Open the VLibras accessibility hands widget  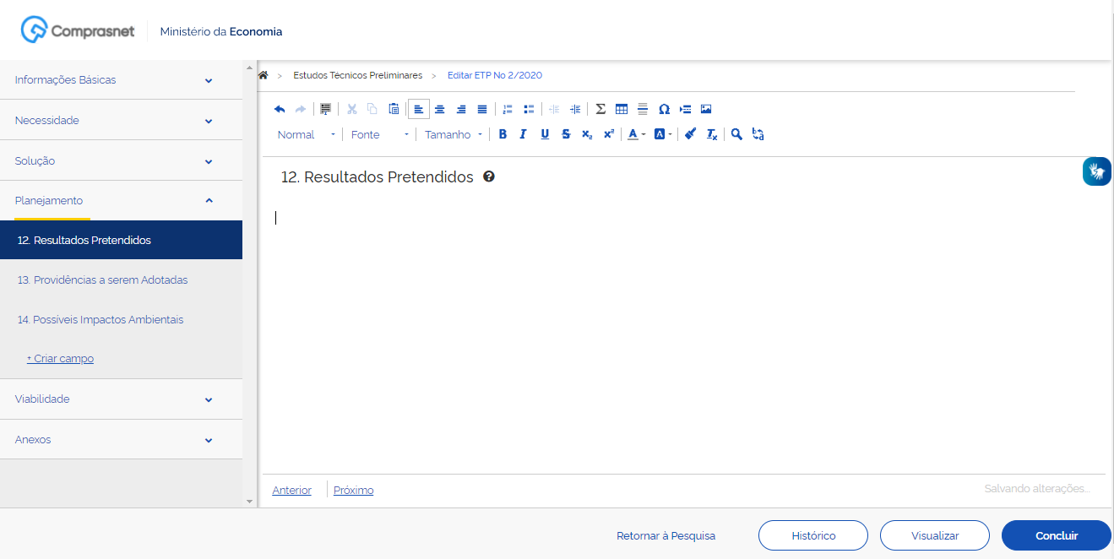1096,171
